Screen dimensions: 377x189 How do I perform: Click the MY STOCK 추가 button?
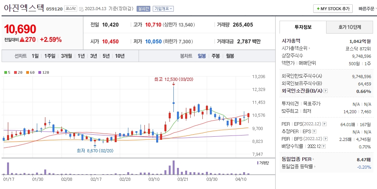click(x=333, y=9)
